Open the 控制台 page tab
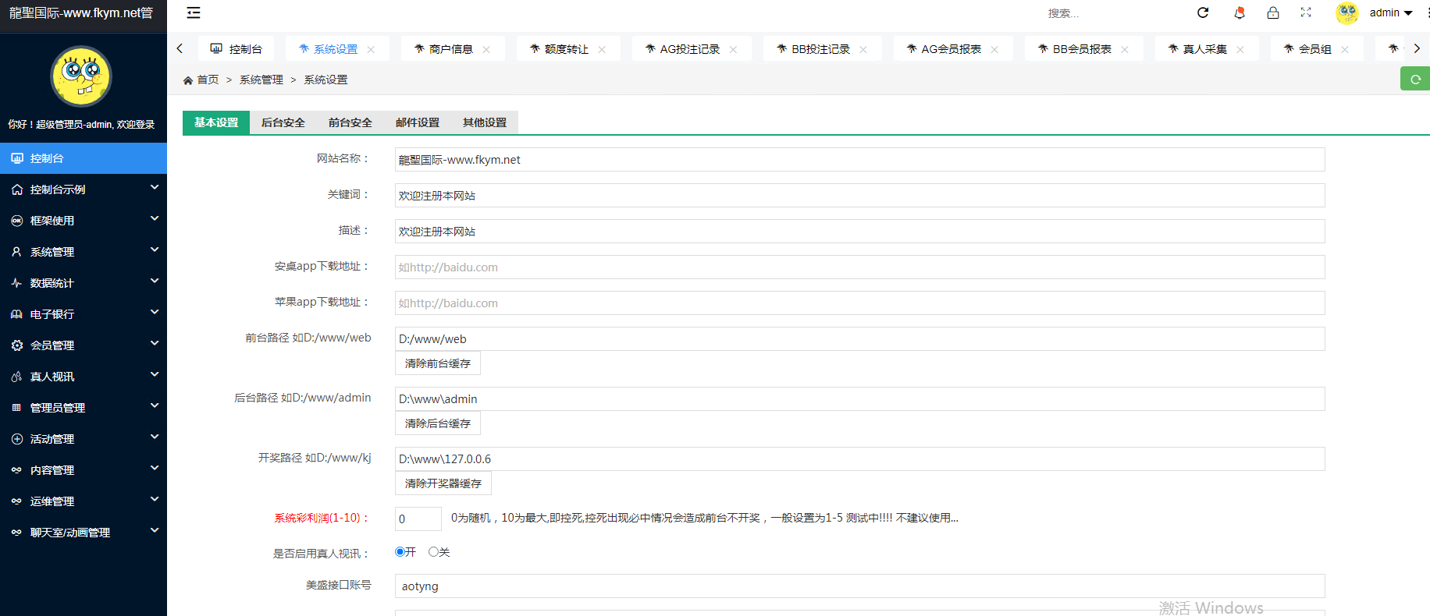Viewport: 1430px width, 616px height. click(237, 49)
